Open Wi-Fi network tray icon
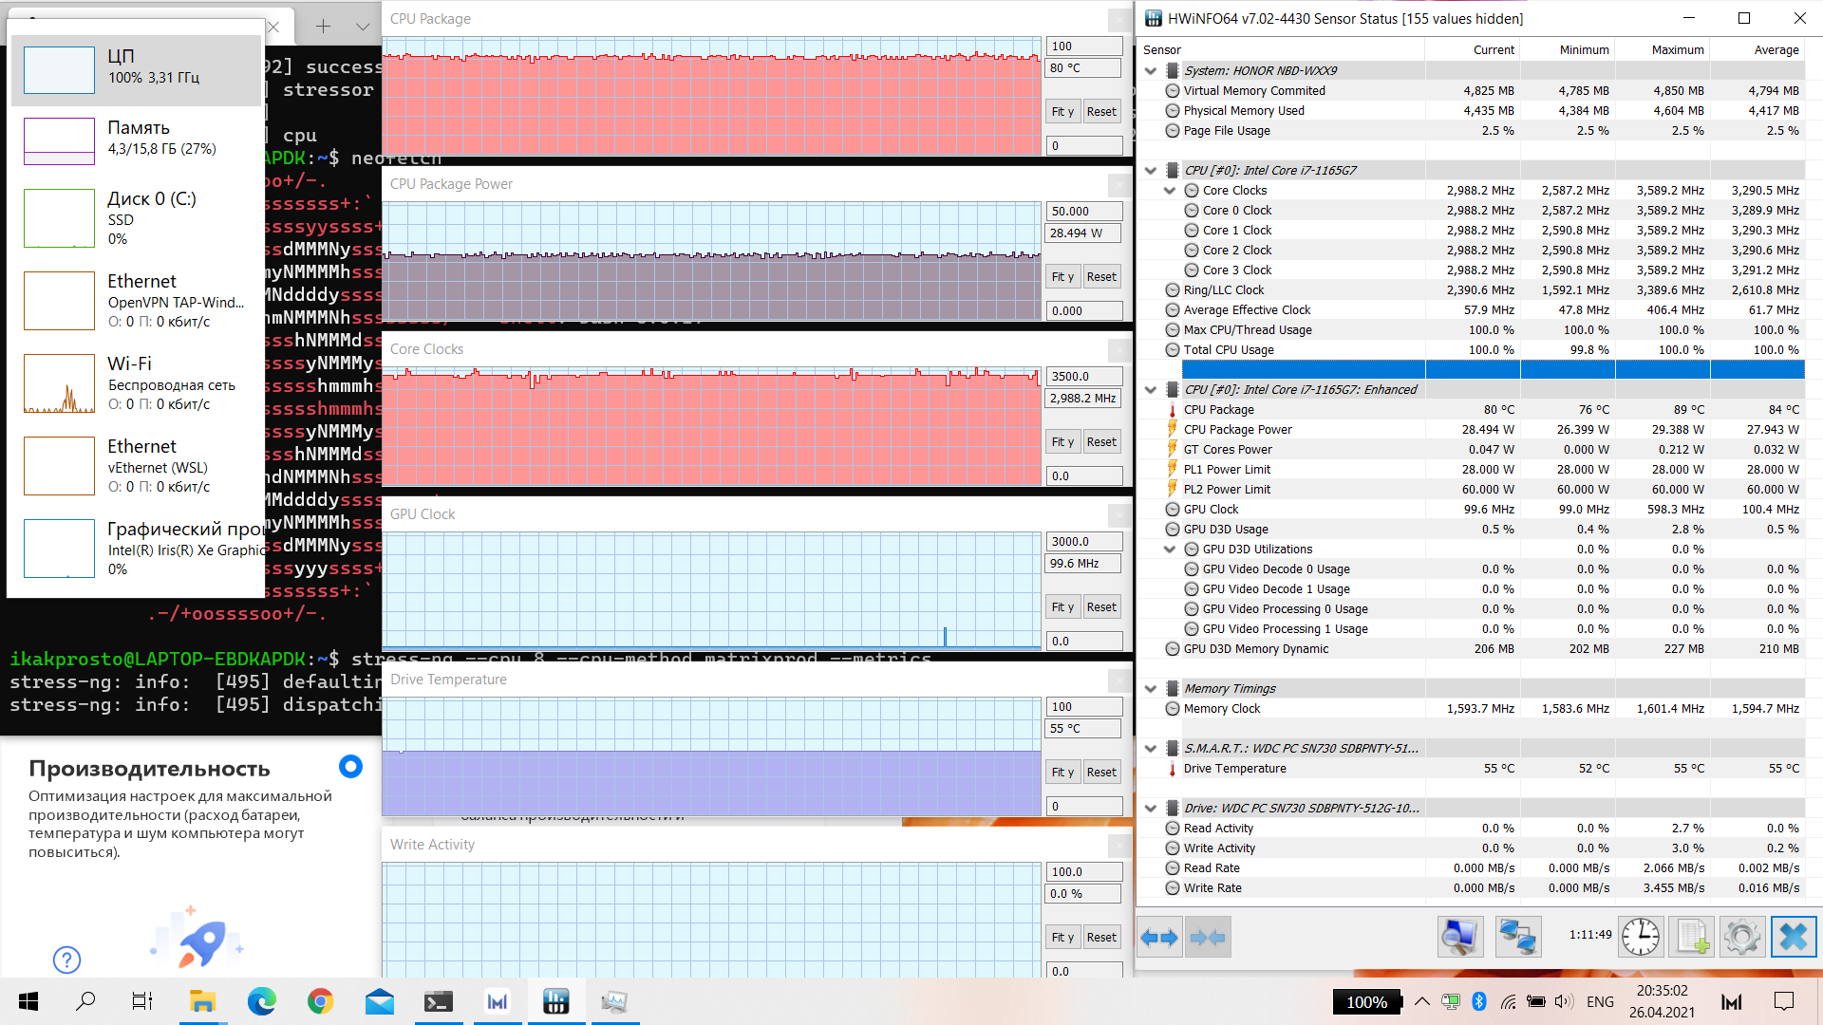 coord(1508,1001)
